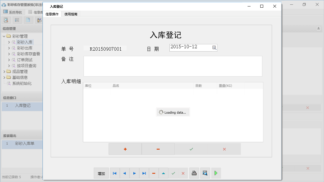The width and height of the screenshot is (324, 182).
Task: Delete record using red minus icon
Action: coord(153,173)
